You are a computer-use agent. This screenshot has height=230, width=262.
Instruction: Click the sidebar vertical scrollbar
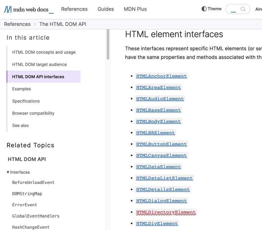click(108, 45)
